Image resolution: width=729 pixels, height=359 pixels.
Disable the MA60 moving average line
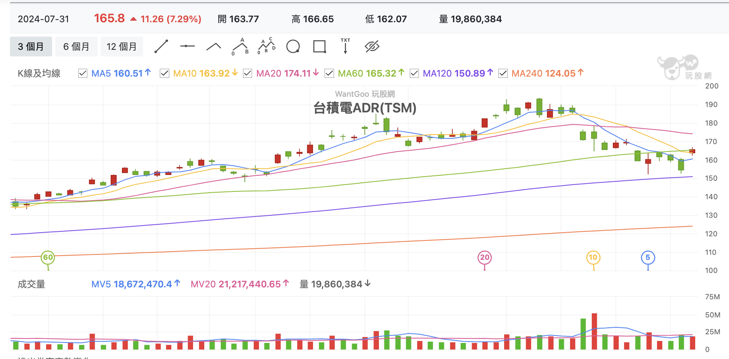pos(329,73)
